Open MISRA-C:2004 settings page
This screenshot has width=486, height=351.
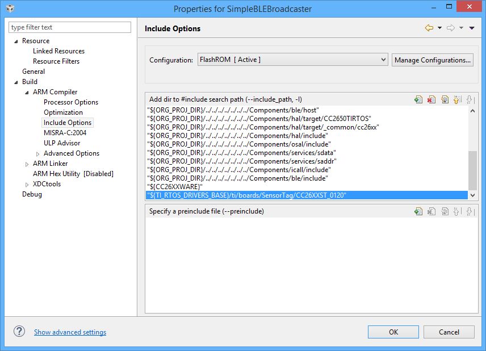pos(65,133)
